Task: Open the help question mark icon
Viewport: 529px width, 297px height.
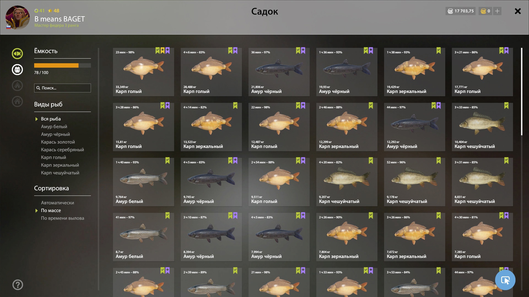Action: [x=18, y=285]
